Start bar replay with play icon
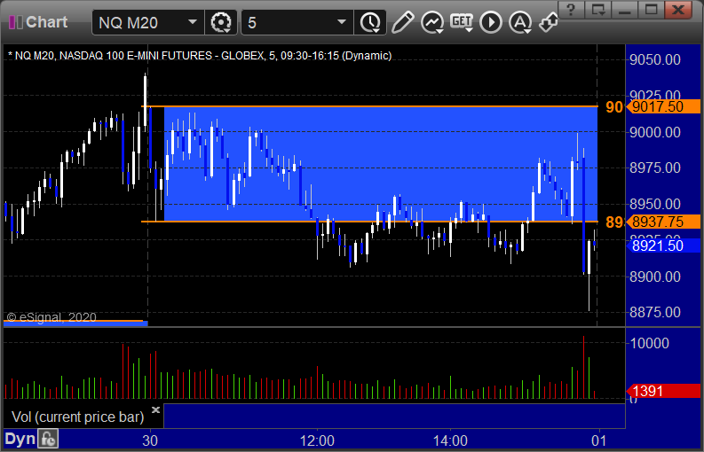 point(491,22)
